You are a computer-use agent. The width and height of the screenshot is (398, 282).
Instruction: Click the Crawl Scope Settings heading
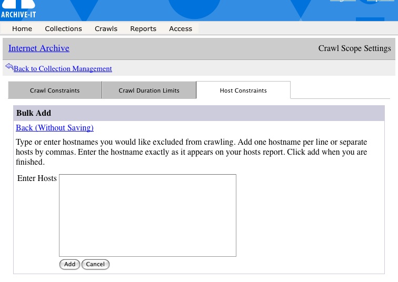point(354,48)
